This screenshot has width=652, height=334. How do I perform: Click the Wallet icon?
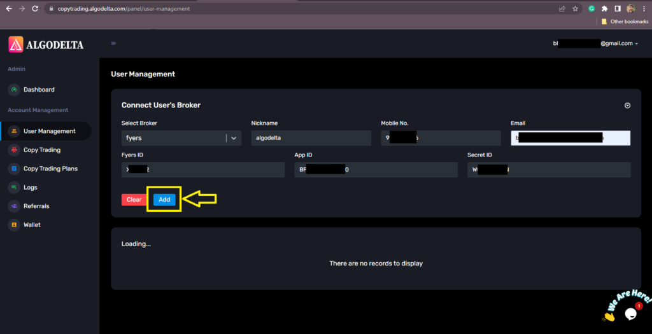coord(14,225)
